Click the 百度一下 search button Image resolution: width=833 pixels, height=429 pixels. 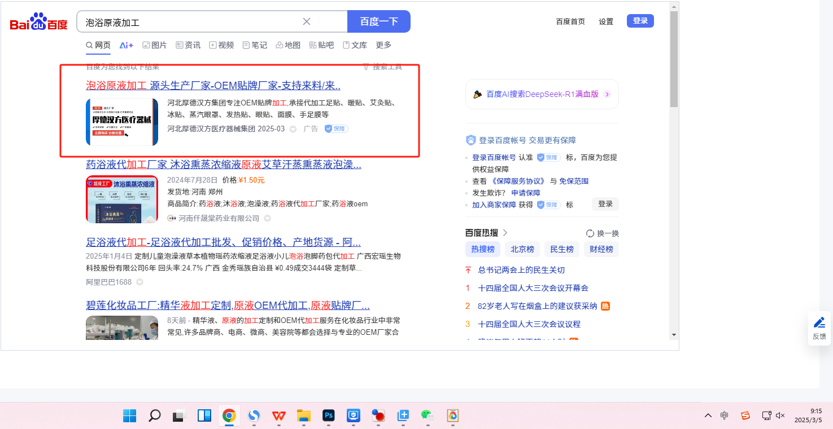click(x=379, y=21)
